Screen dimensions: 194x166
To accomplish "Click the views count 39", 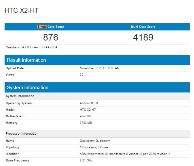I will tap(81, 75).
